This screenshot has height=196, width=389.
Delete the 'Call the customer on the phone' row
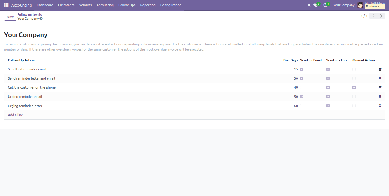[x=380, y=87]
